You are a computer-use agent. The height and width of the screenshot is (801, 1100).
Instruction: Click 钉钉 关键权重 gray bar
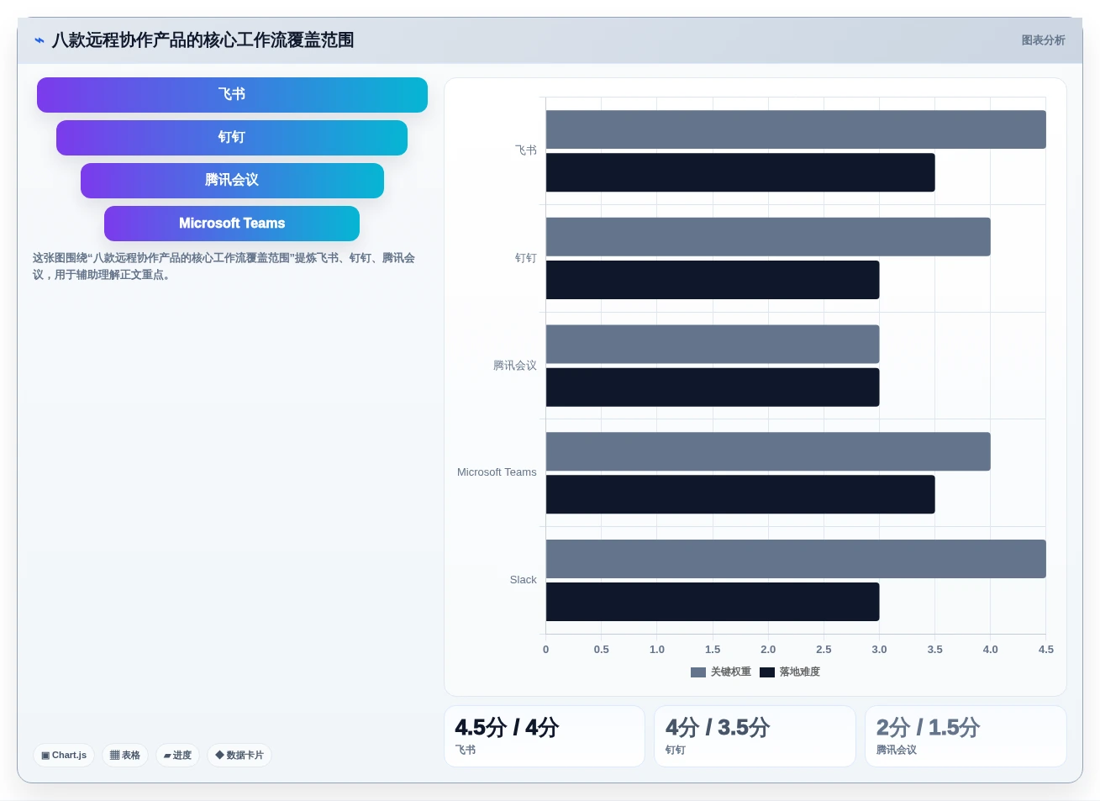[768, 237]
